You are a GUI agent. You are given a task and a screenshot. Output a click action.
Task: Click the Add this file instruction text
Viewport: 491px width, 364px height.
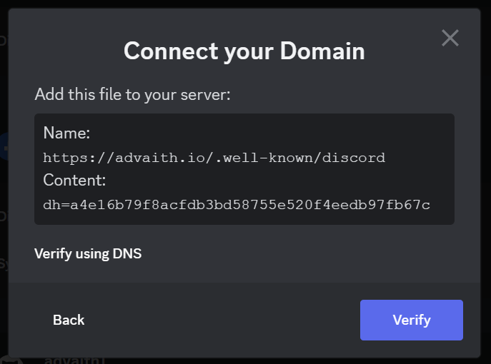click(132, 94)
